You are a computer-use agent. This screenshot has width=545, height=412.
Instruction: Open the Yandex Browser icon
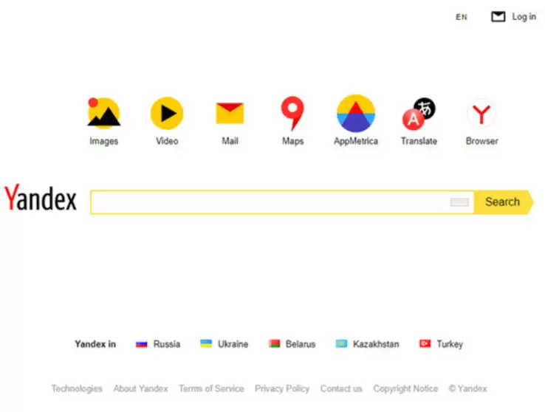(x=481, y=114)
